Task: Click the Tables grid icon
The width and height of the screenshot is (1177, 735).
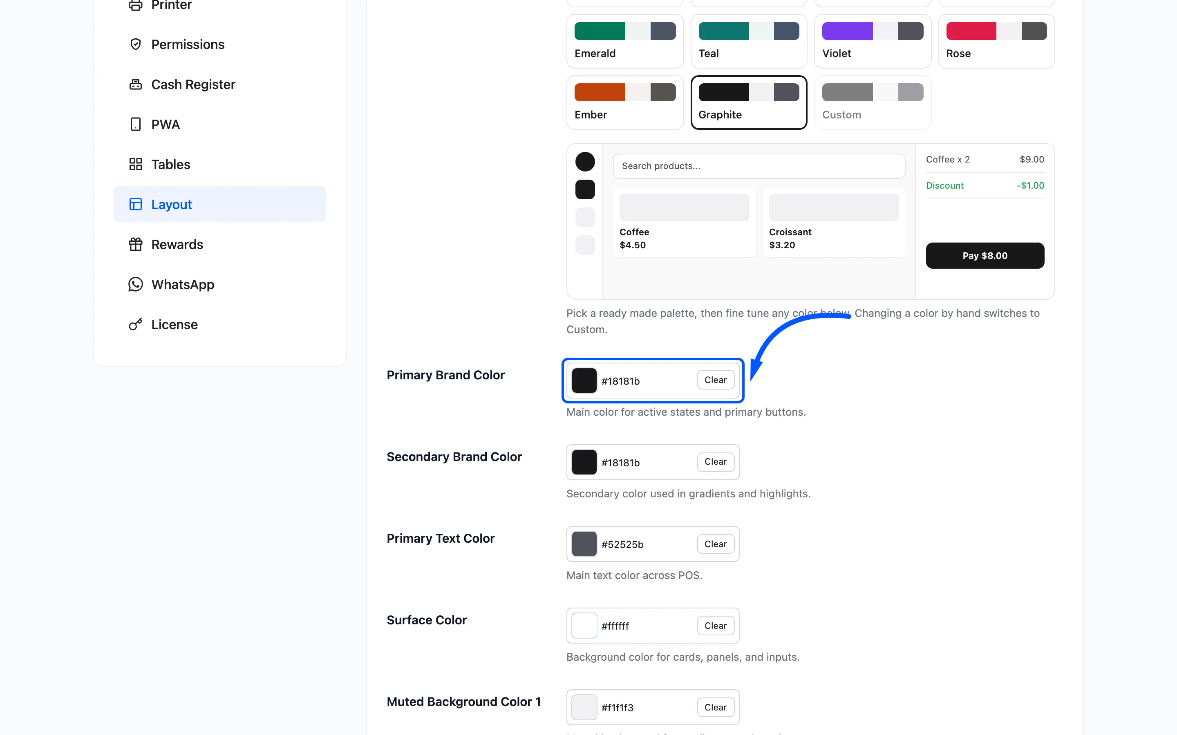Action: (x=135, y=164)
